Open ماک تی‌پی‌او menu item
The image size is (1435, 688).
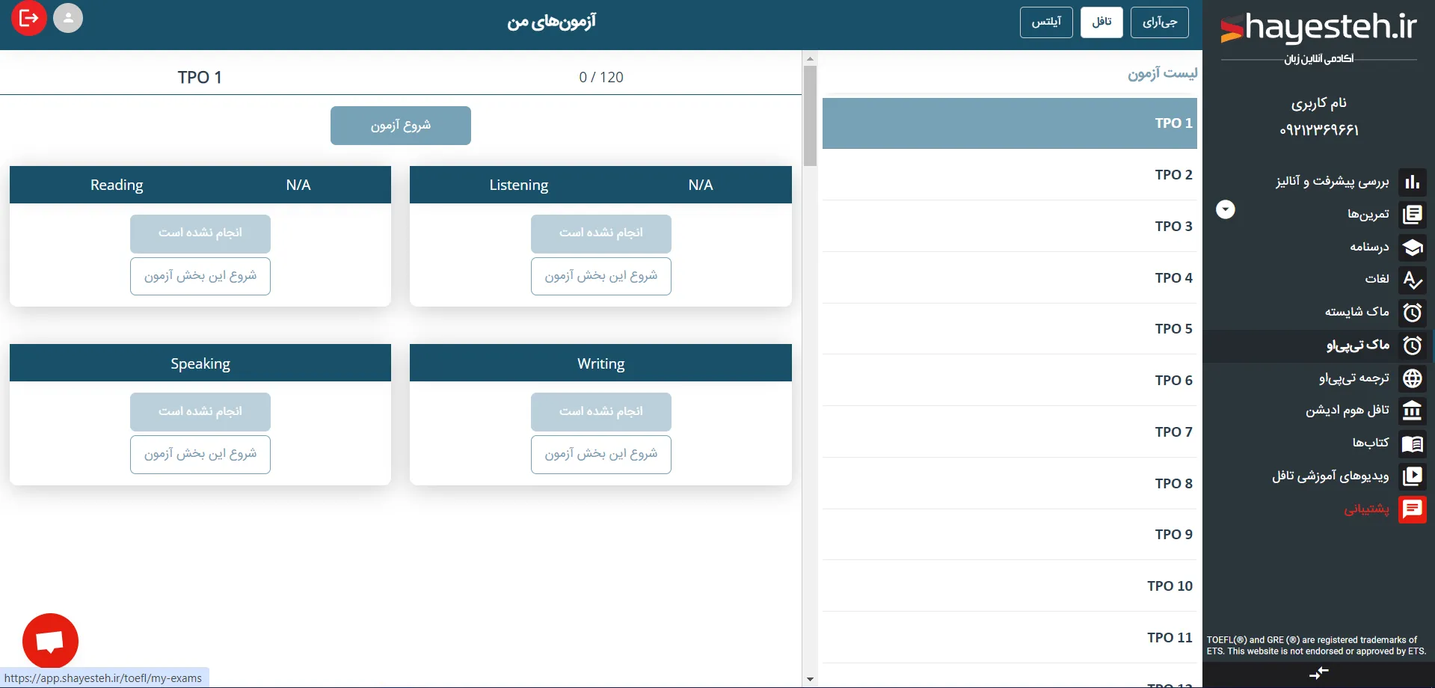(x=1358, y=345)
